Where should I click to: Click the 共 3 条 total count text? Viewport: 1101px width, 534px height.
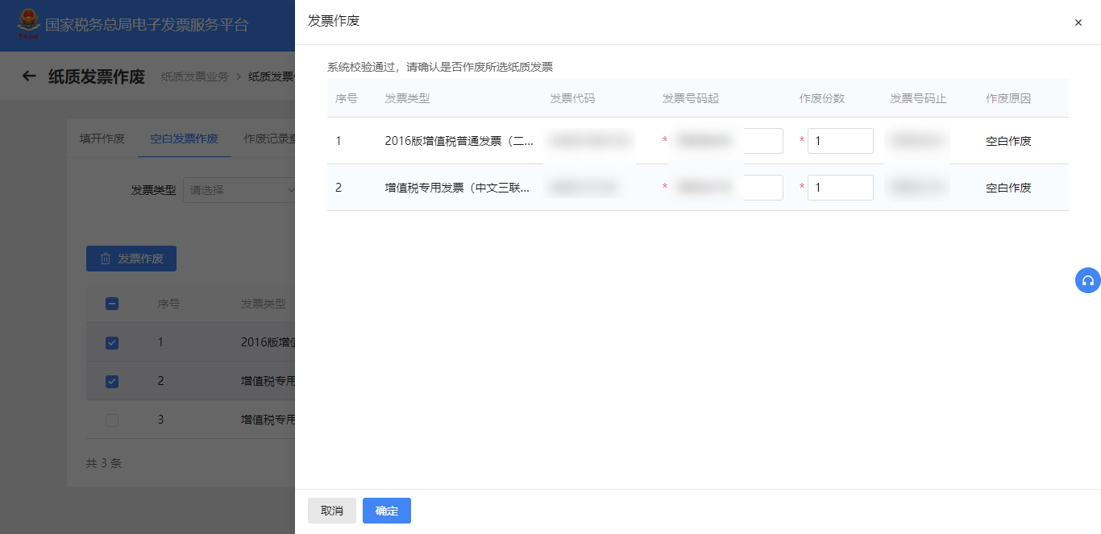[104, 463]
